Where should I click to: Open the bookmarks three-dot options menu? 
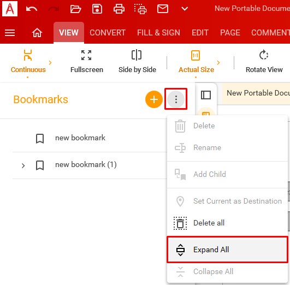[x=176, y=99]
